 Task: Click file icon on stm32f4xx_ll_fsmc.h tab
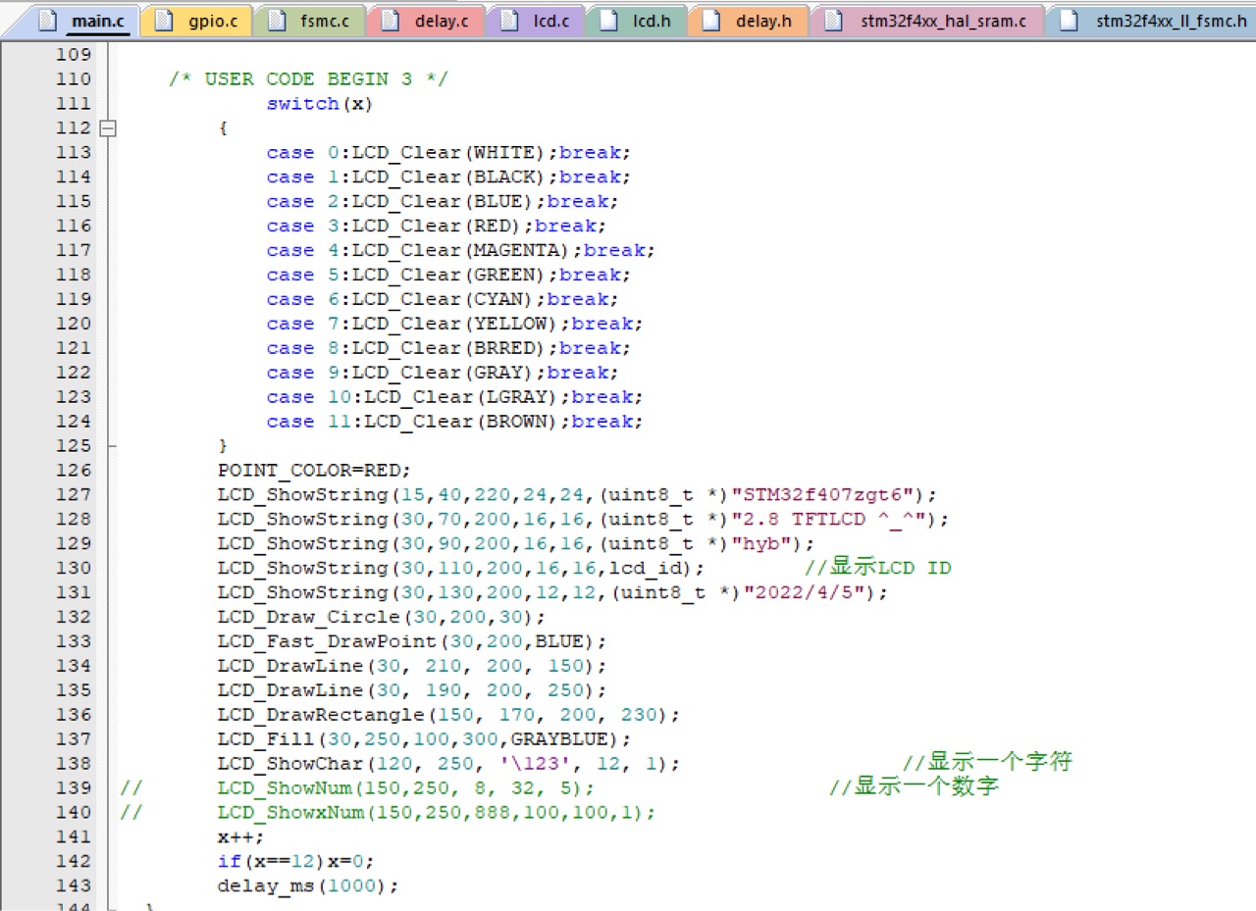click(1071, 21)
